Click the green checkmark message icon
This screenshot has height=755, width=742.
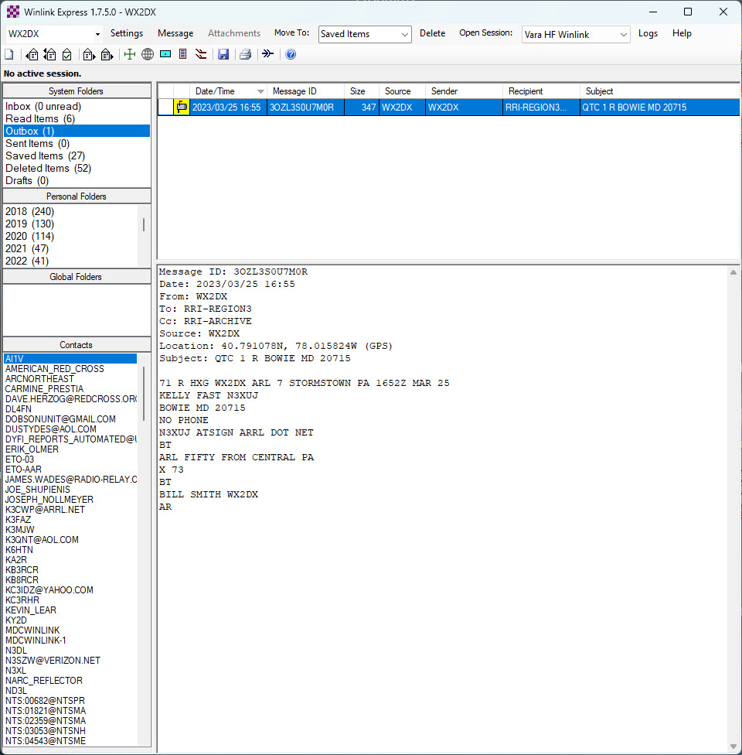[x=67, y=54]
